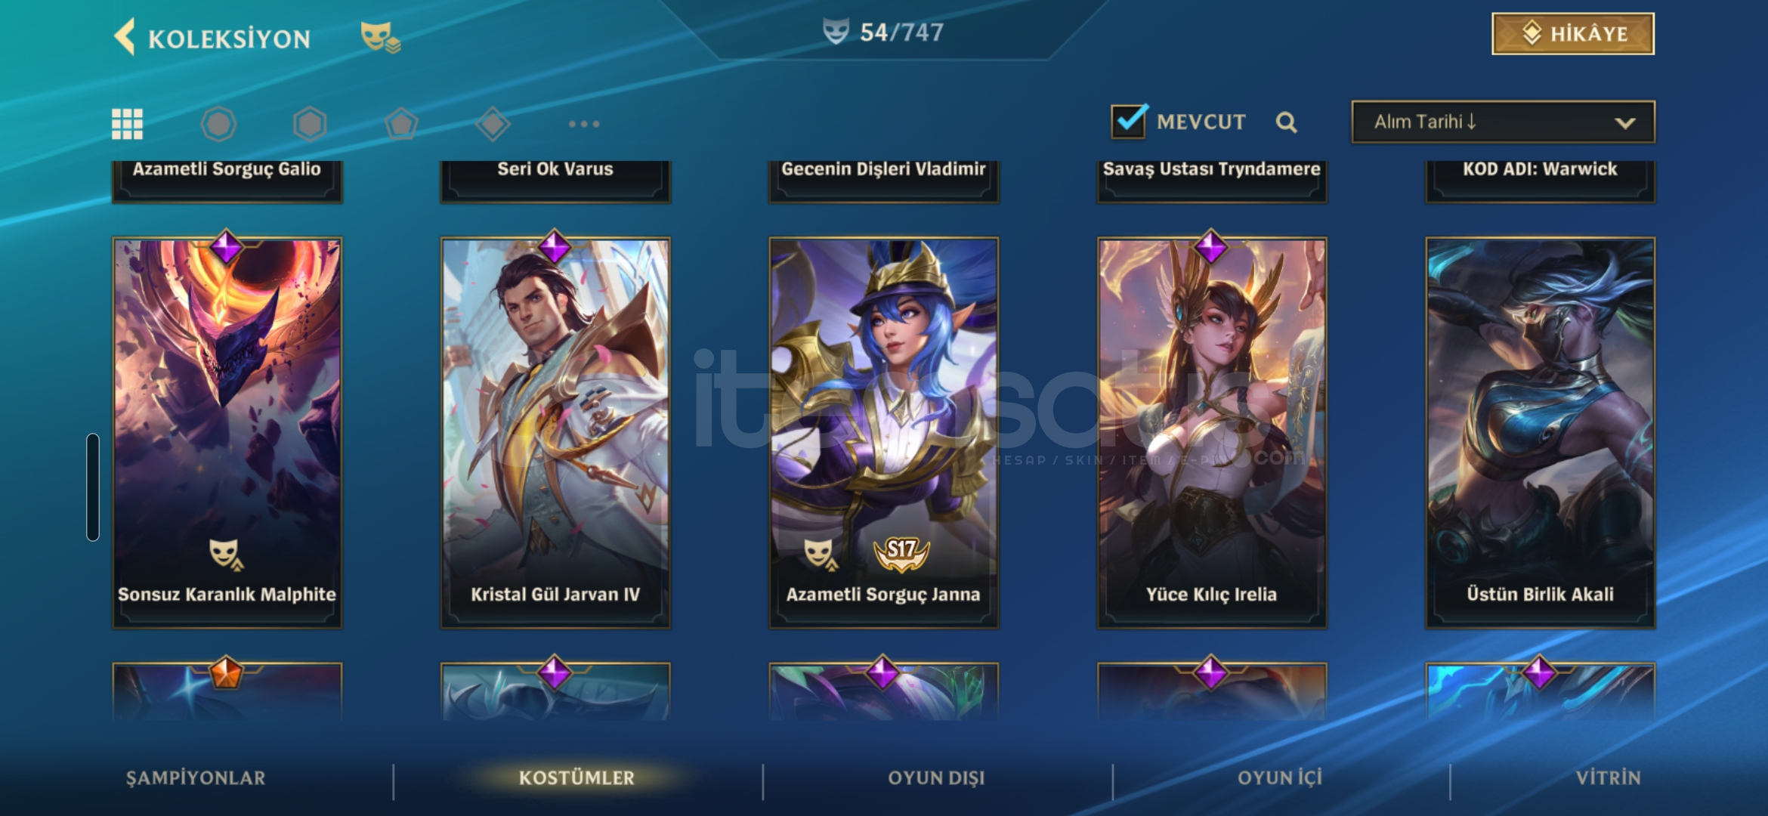
Task: Open the three dots more filters
Action: [x=584, y=124]
